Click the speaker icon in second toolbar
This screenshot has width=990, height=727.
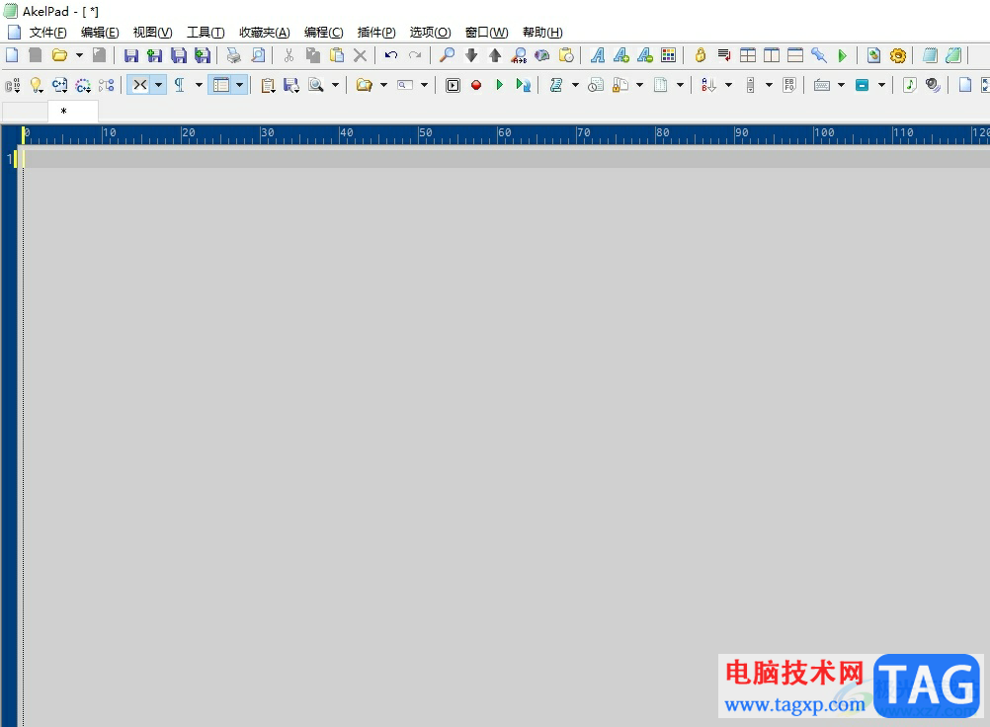(933, 85)
